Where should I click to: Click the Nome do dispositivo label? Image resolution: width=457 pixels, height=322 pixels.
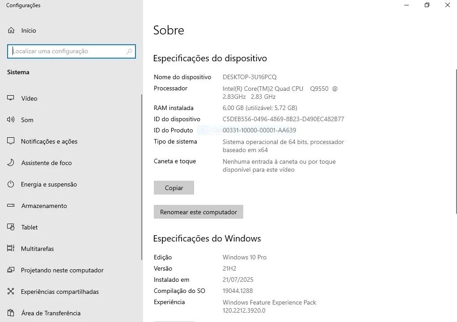coord(182,77)
